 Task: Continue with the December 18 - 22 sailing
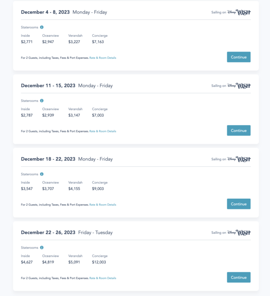(239, 204)
